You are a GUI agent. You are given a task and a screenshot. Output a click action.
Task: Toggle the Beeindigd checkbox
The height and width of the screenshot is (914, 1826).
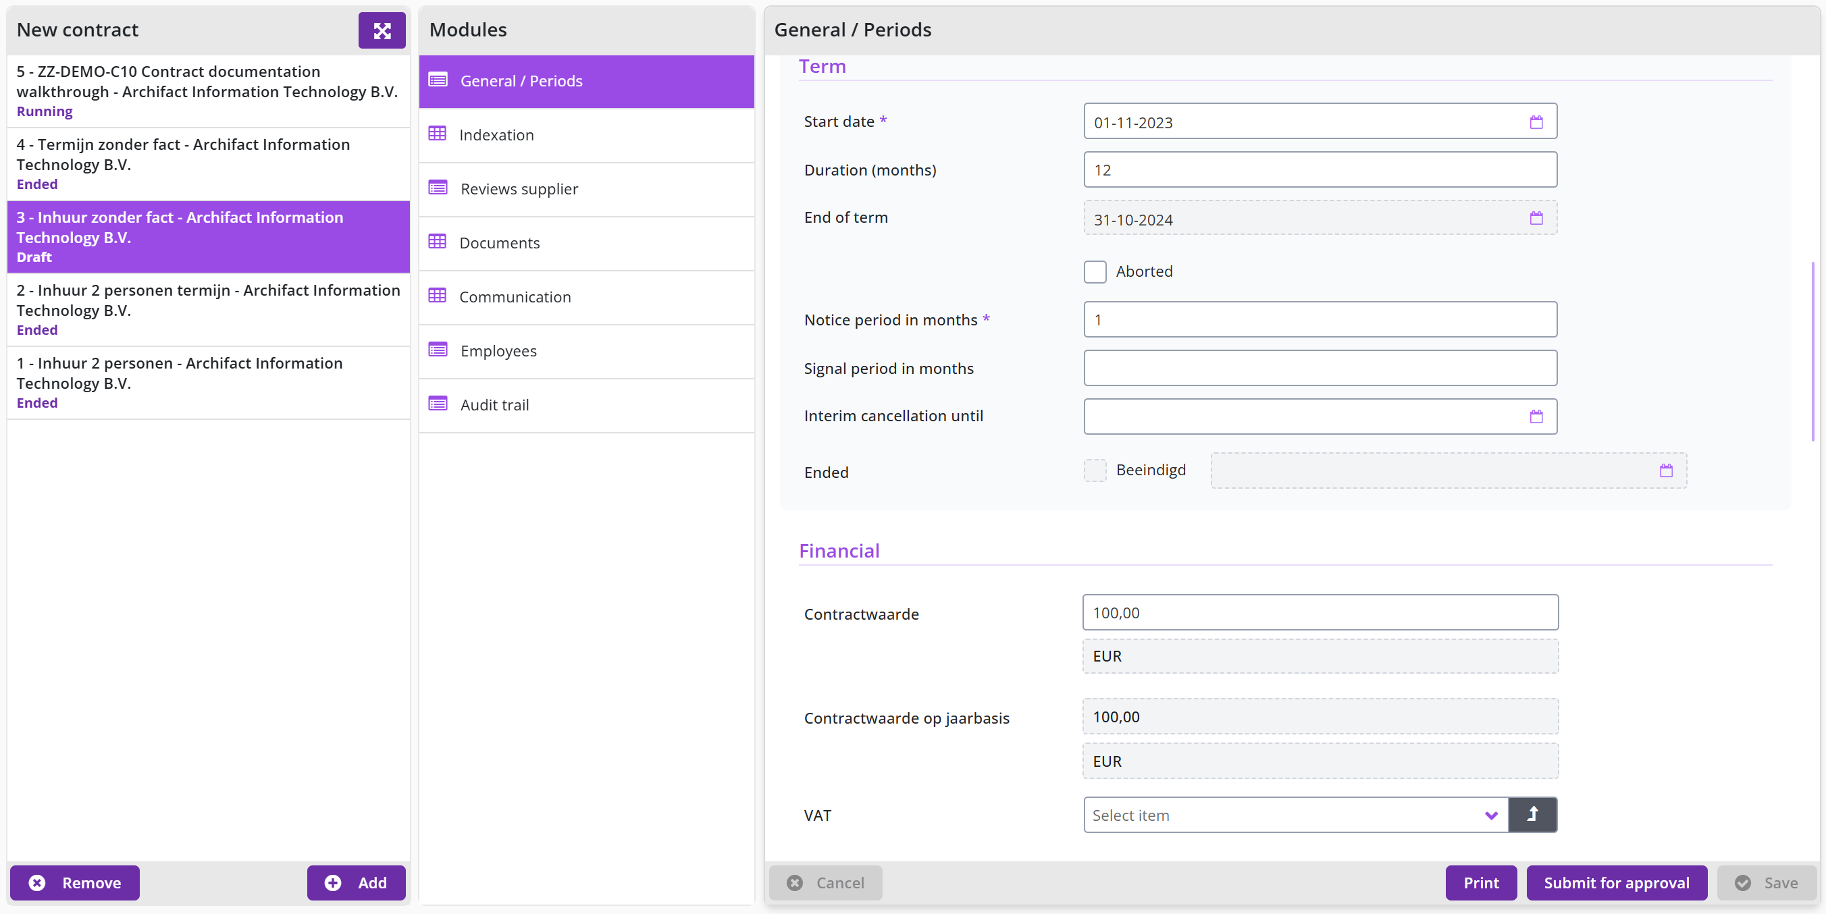click(x=1095, y=471)
